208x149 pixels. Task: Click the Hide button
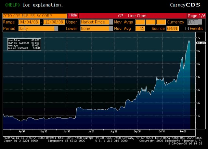[73, 16]
